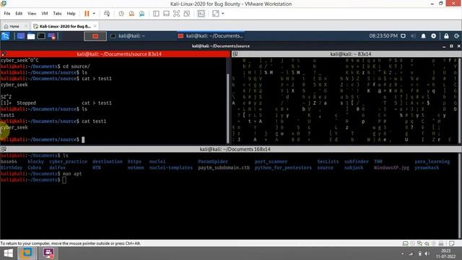Screen dimensions: 462x260
Task: Click the Kali show desktop panel icon
Action: 21,36
